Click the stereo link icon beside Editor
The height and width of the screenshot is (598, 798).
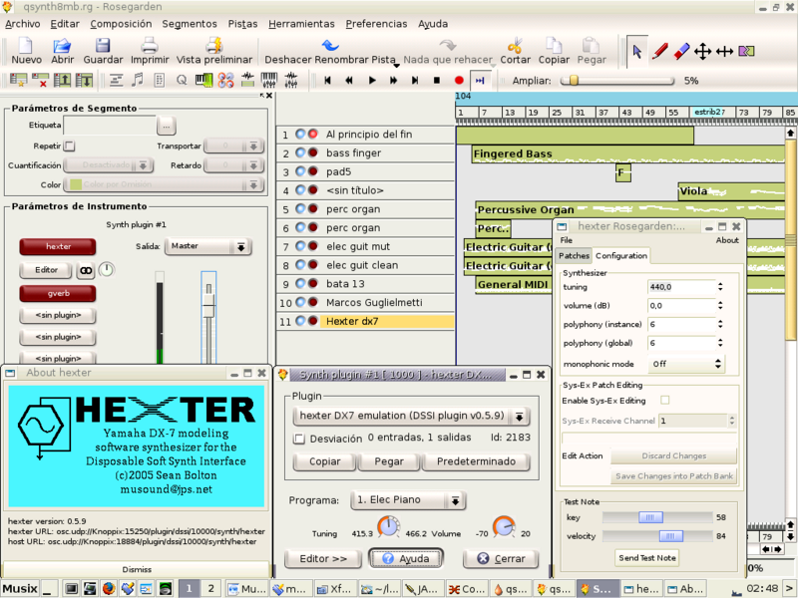tap(85, 270)
